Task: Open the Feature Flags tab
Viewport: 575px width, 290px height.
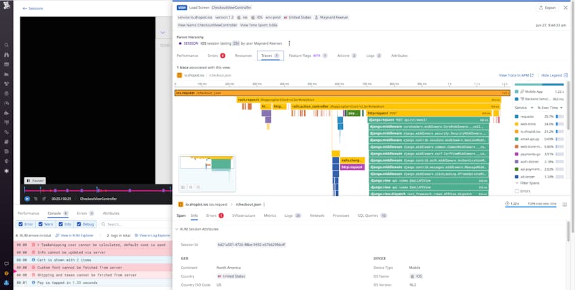Action: (308, 56)
